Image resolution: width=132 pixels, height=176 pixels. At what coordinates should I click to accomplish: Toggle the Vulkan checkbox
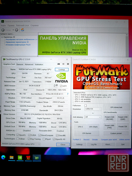18,139
